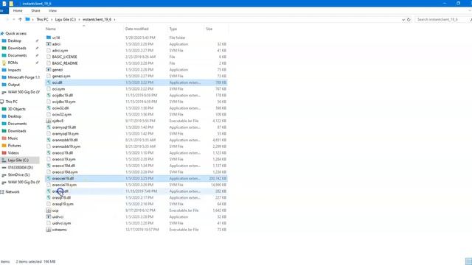Select the ucp jar file icon
The height and width of the screenshot is (265, 472).
(49, 211)
